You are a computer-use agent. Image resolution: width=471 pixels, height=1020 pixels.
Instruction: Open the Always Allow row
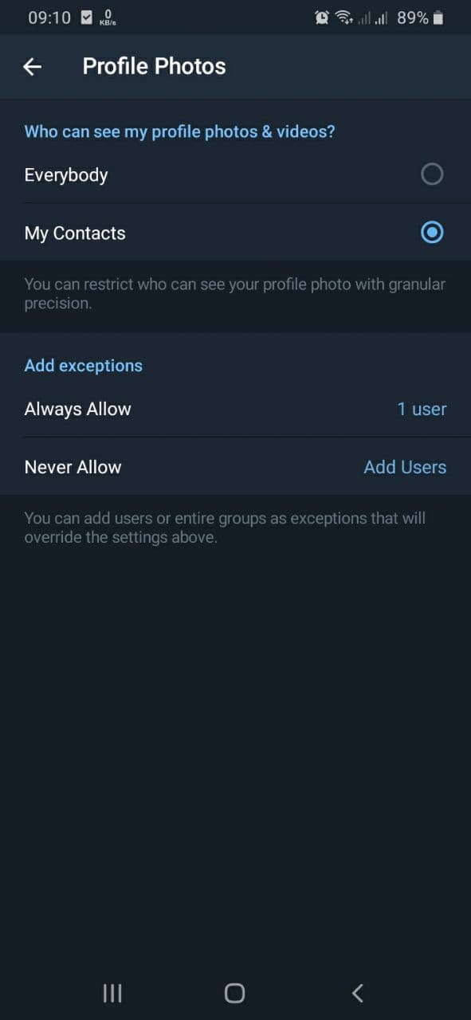coord(235,409)
